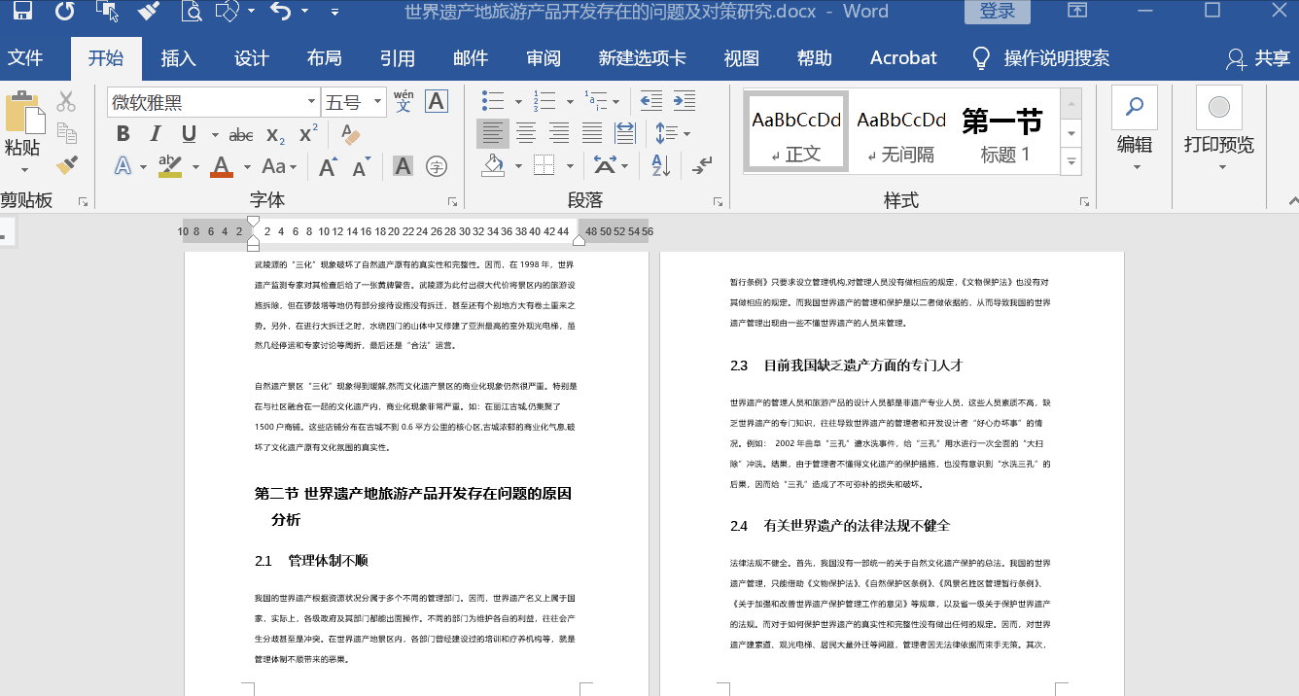Click inside the font size box
Screen dimensions: 1299x696
click(346, 101)
